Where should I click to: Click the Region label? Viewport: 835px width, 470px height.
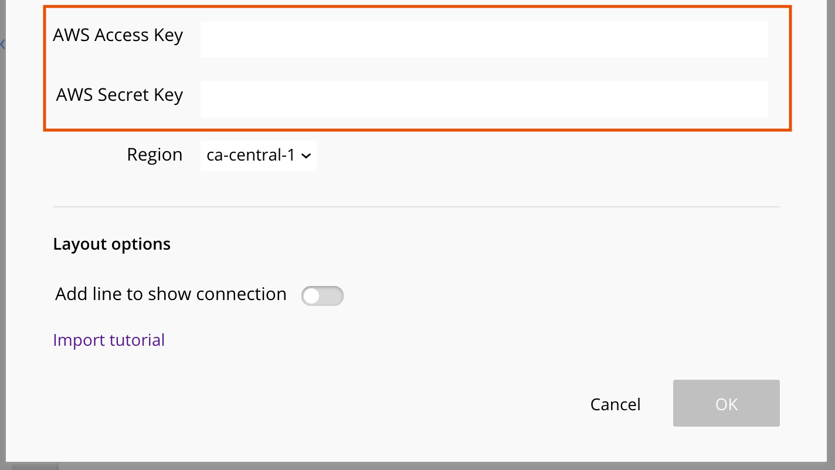[154, 155]
